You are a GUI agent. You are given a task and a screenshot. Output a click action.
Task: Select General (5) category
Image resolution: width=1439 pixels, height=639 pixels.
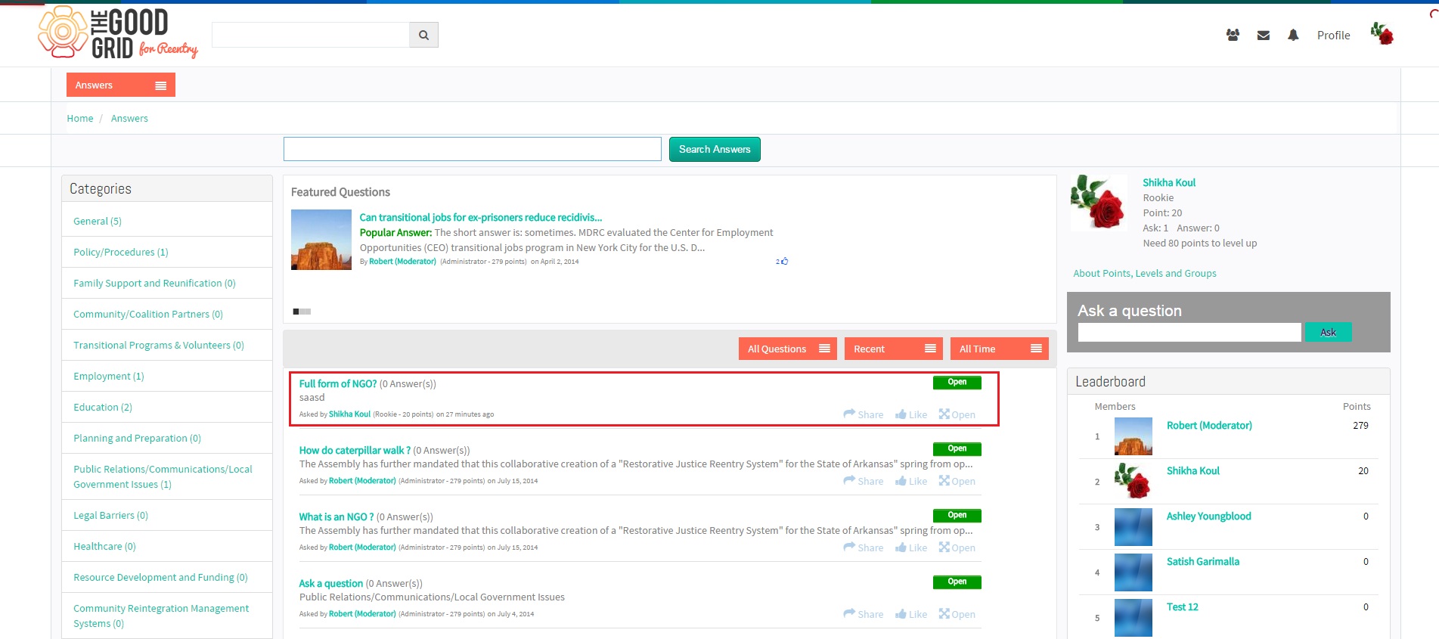click(x=98, y=222)
